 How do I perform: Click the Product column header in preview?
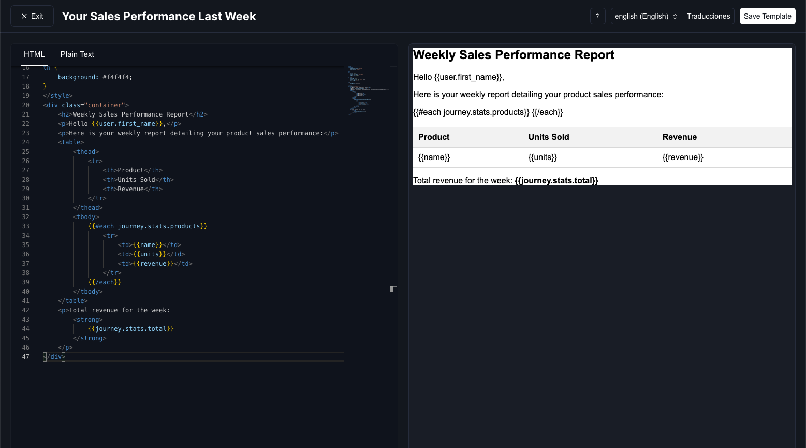click(x=434, y=137)
